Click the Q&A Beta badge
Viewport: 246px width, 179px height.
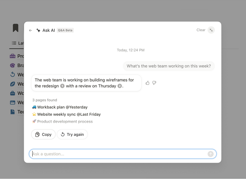[x=65, y=30]
